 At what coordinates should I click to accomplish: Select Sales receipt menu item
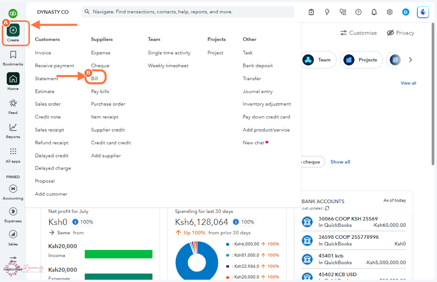point(50,130)
